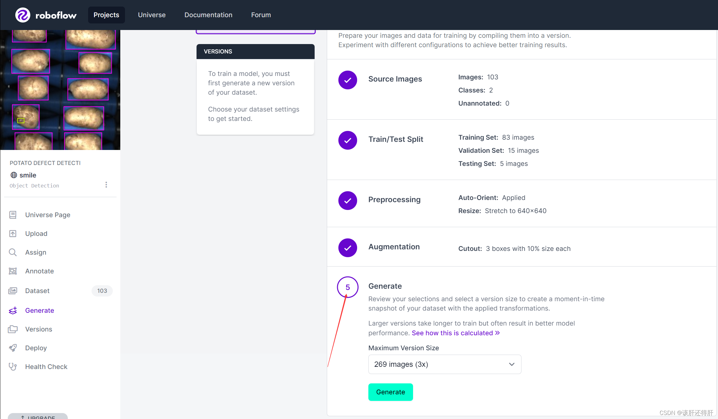Click the potato dataset preview thumbnail
This screenshot has width=718, height=419.
tap(60, 90)
